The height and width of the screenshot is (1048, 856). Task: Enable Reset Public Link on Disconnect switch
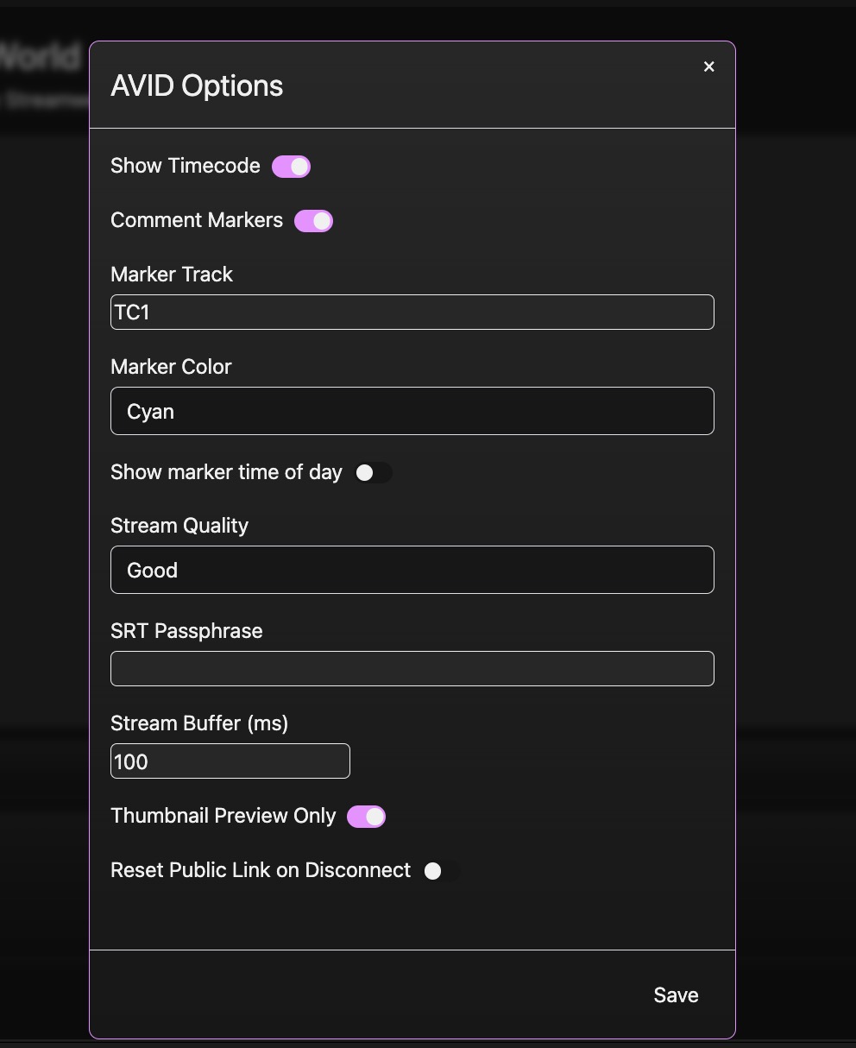click(x=441, y=871)
